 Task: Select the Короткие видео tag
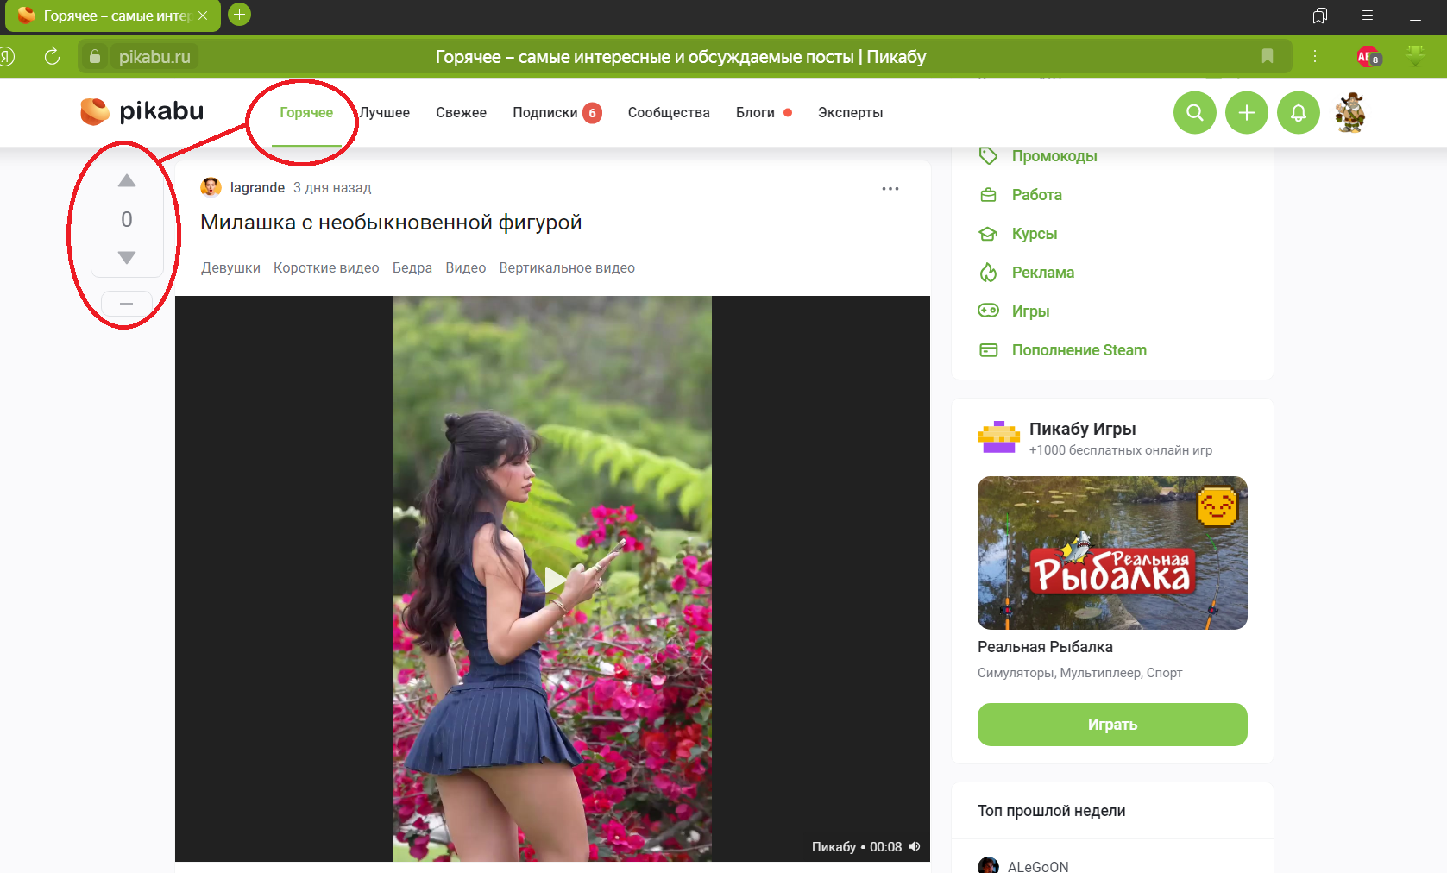tap(326, 268)
